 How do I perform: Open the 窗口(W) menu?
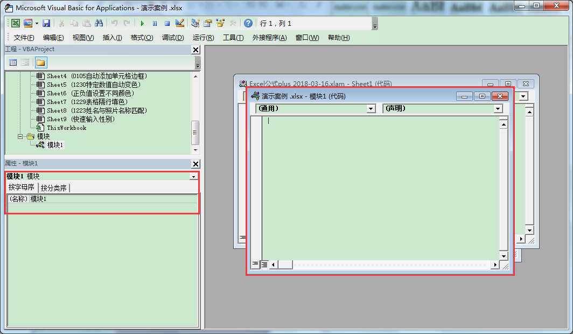coord(307,38)
